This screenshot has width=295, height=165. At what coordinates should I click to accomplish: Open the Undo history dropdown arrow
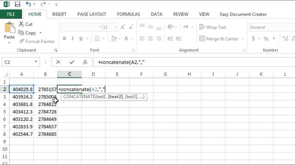tap(34, 4)
